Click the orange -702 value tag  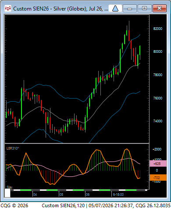point(158,178)
